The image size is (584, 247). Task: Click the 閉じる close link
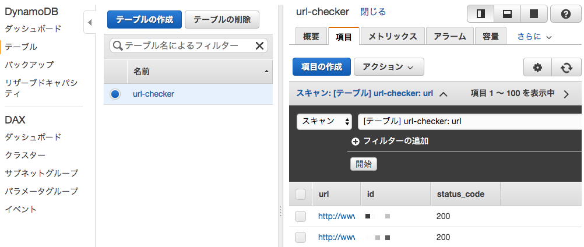(373, 12)
